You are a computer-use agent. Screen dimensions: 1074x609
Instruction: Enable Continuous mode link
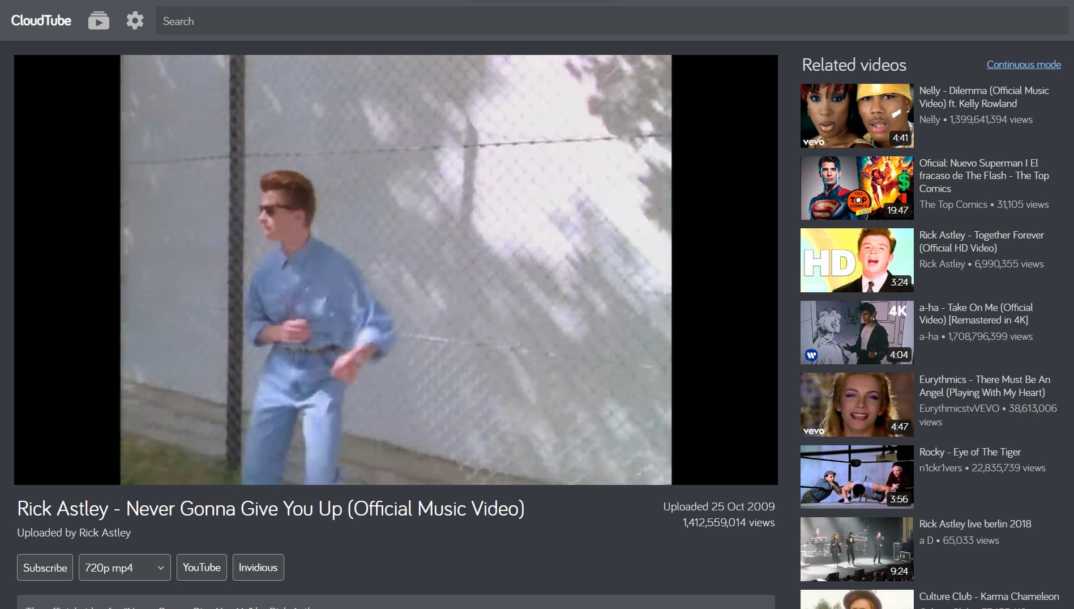[x=1024, y=65]
